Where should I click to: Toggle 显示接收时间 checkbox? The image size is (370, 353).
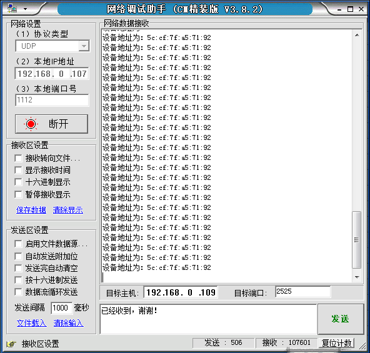18,170
